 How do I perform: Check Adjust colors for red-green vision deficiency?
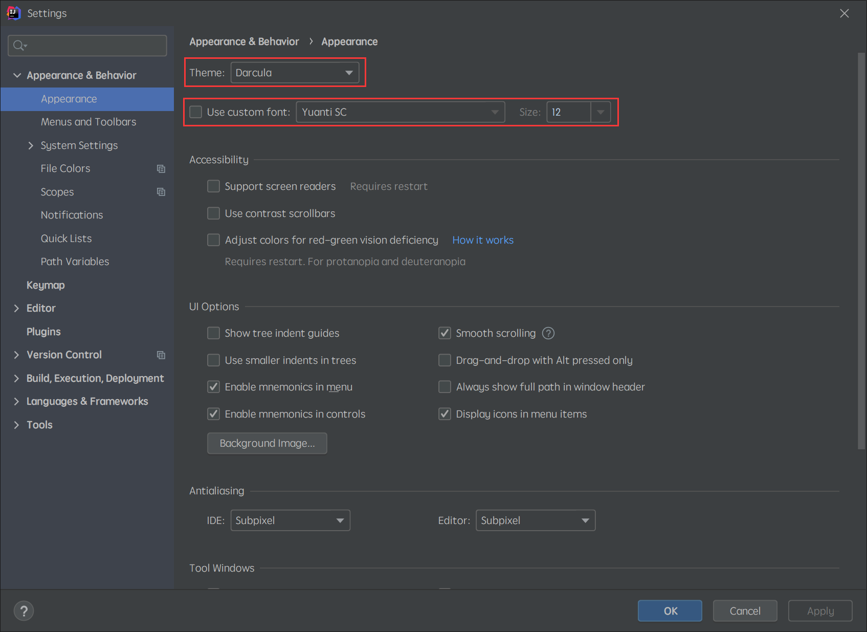(x=213, y=240)
